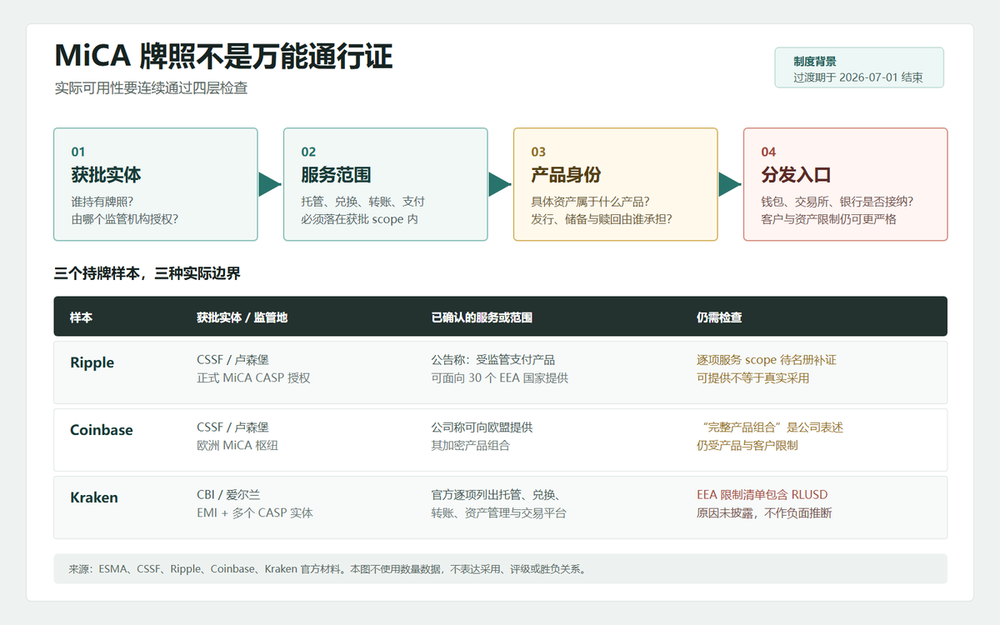1000x625 pixels.
Task: Click '转账、资产管理与交易平台' text
Action: point(498,512)
